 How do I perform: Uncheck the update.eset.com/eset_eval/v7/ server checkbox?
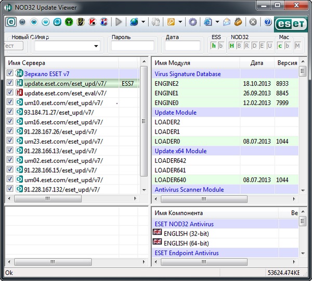point(10,93)
